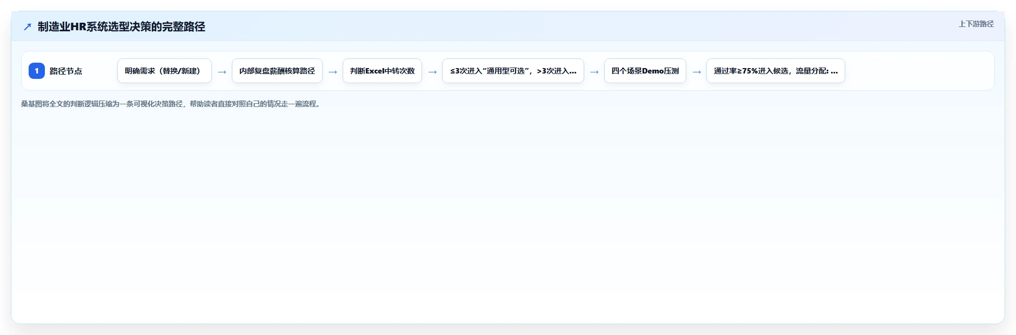The width and height of the screenshot is (1016, 335).
Task: Click the 上下游路径 label at top right
Action: [x=976, y=24]
